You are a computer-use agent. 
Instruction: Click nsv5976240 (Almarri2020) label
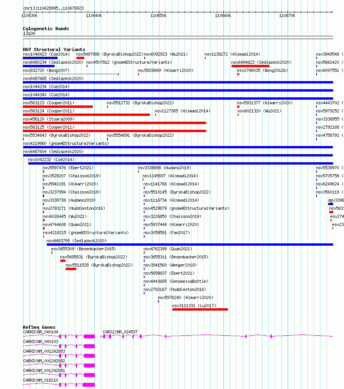point(186,297)
